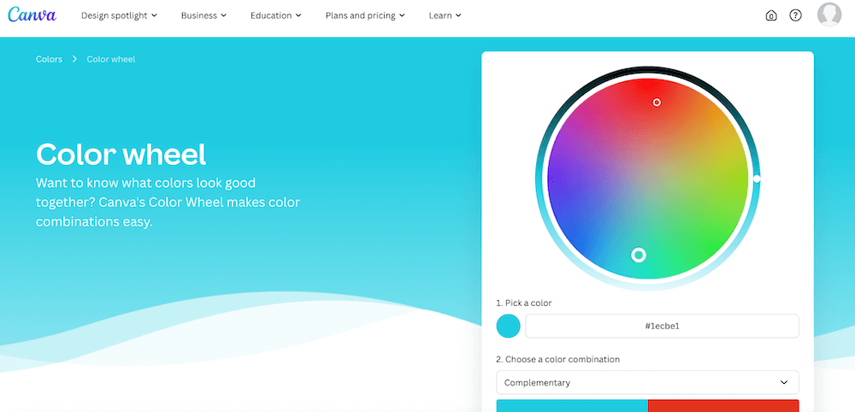Open the Complementary combination dropdown
Image resolution: width=855 pixels, height=412 pixels.
[x=647, y=383]
